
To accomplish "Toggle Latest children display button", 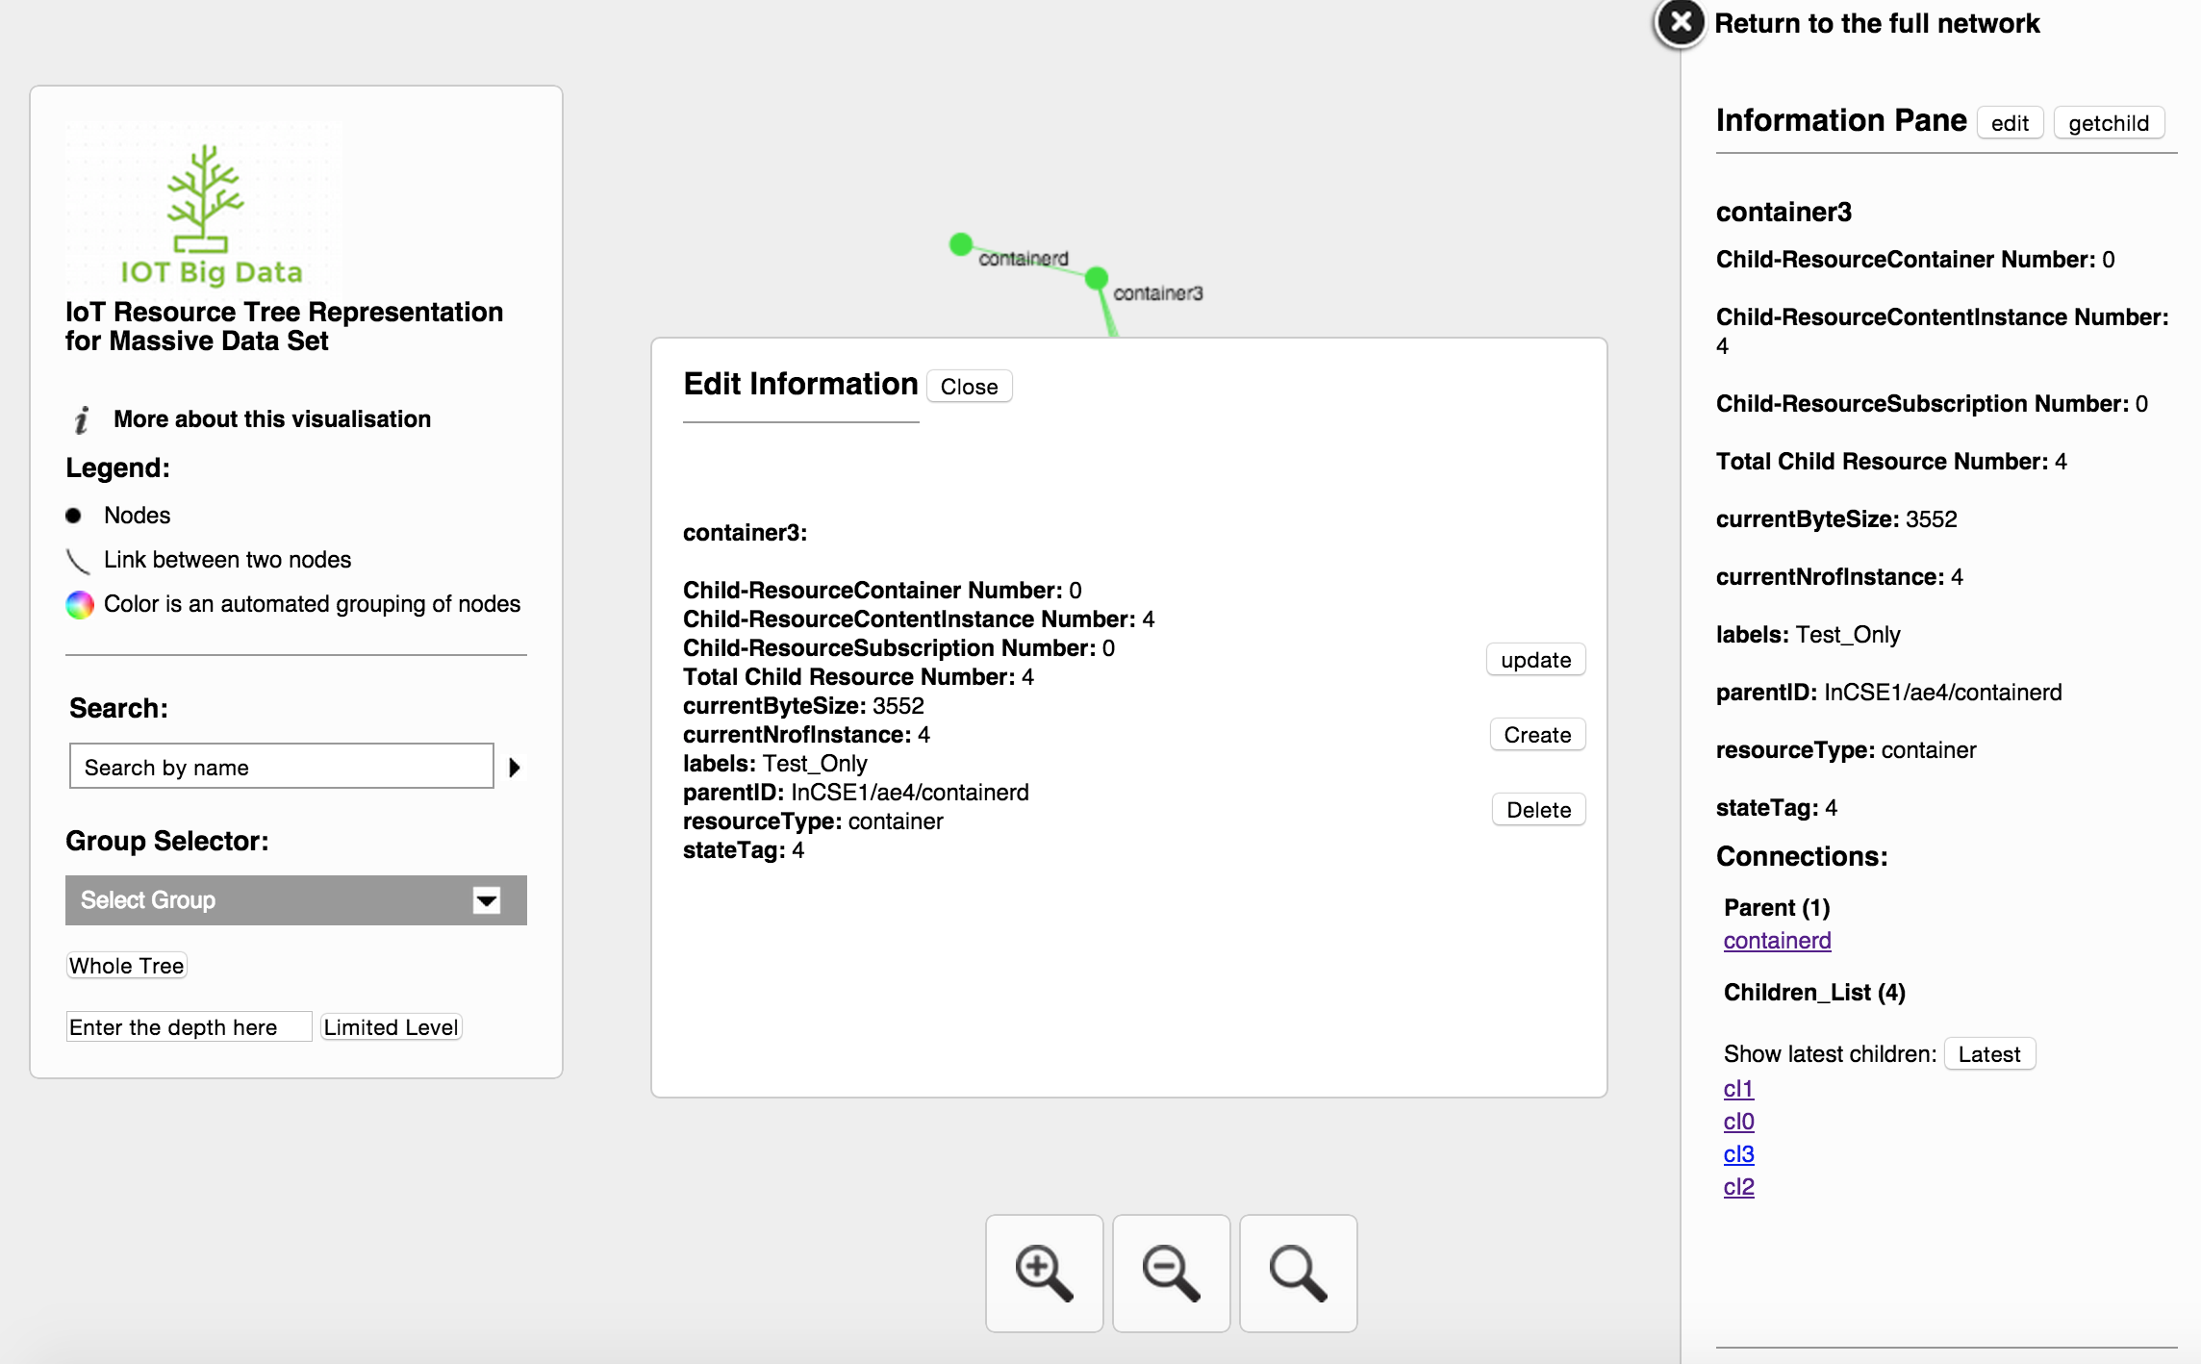I will coord(1987,1053).
